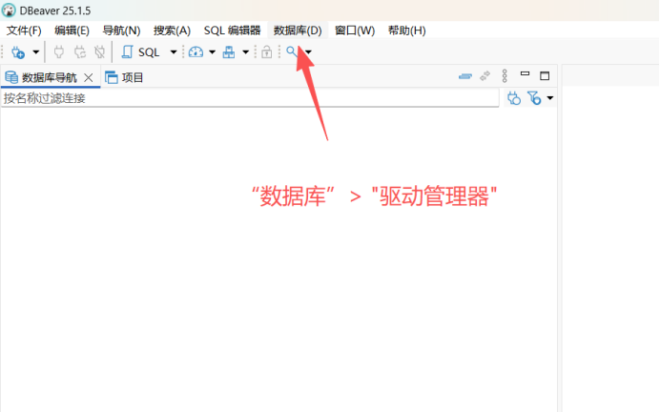
Task: Open the dashboard gauge icon
Action: [x=196, y=52]
